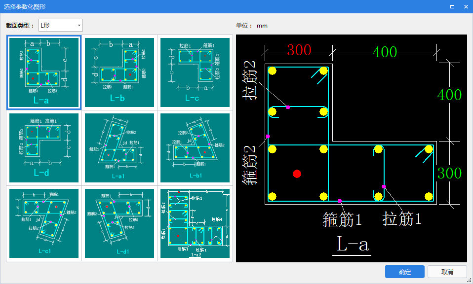The image size is (473, 284).
Task: Select the L-d1 section shape thumbnail
Action: tap(120, 223)
